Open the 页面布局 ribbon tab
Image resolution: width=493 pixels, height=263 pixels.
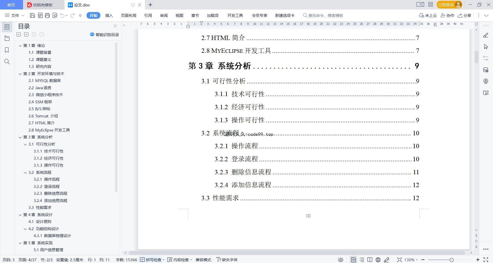128,15
